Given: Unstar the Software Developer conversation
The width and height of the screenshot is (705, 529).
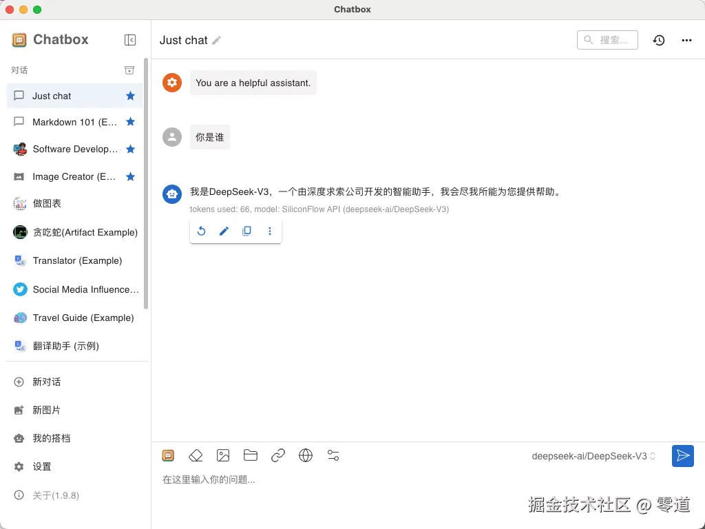Looking at the screenshot, I should (x=130, y=149).
